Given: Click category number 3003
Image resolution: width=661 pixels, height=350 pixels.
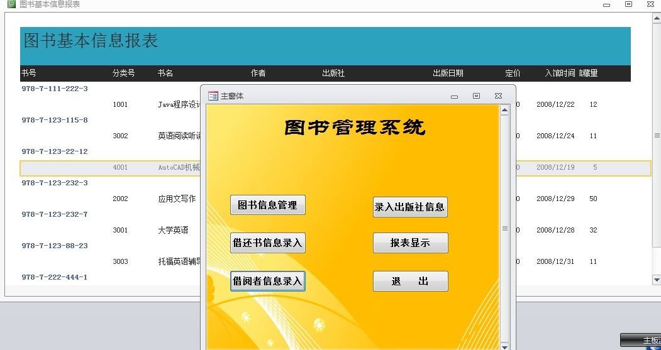Looking at the screenshot, I should tap(120, 261).
